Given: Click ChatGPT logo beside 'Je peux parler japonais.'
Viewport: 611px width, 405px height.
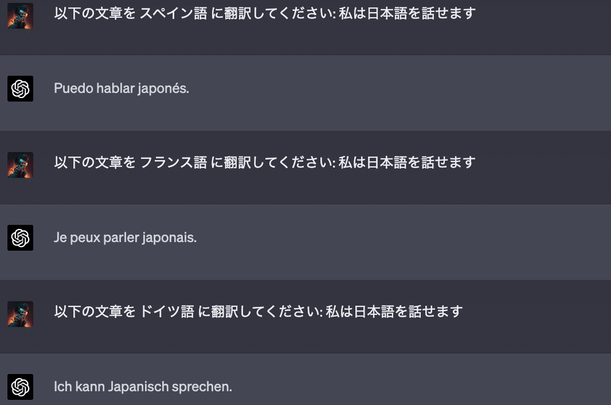Looking at the screenshot, I should click(20, 237).
